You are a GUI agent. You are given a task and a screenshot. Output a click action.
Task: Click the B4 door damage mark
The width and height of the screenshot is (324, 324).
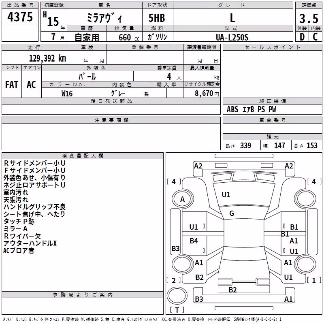[x=194, y=241]
